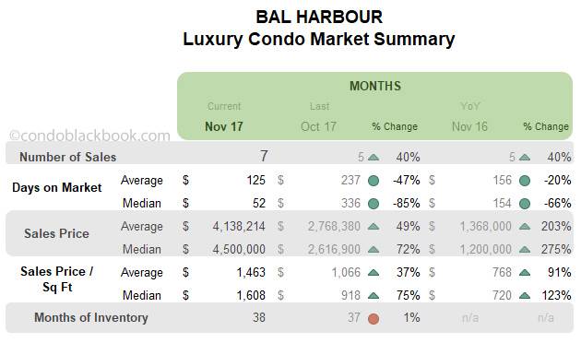
Task: Select the Nov 17 current column header
Action: point(224,126)
